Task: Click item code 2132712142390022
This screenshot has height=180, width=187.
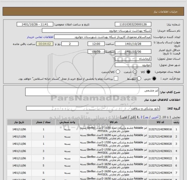Action: (x=160, y=158)
